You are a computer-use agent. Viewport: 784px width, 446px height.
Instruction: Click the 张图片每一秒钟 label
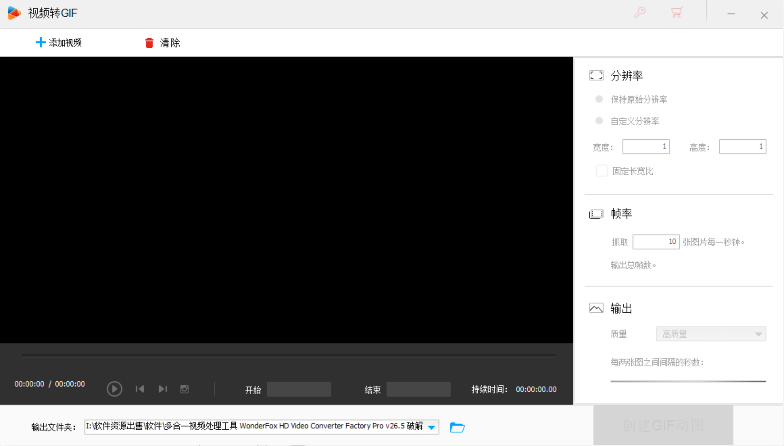coord(713,242)
